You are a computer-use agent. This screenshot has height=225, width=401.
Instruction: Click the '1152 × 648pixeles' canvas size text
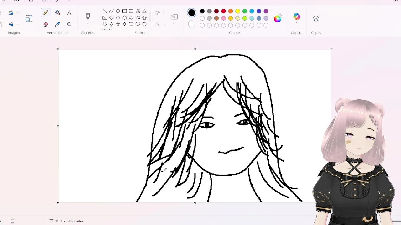pos(69,221)
